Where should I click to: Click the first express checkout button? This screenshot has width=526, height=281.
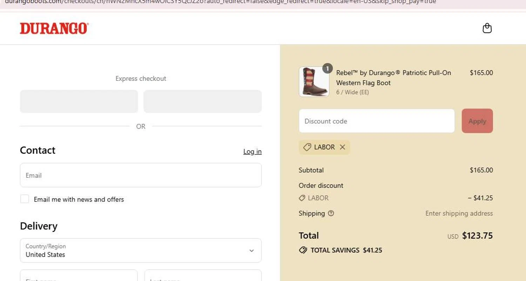pyautogui.click(x=79, y=101)
